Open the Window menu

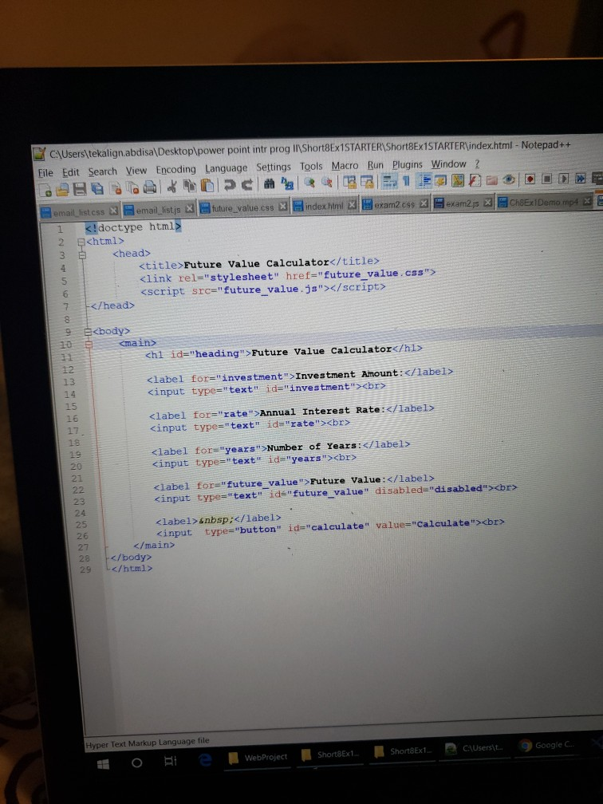(x=448, y=164)
